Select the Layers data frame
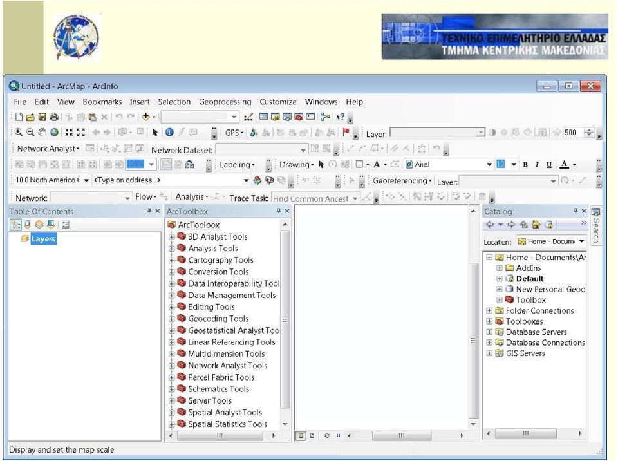The width and height of the screenshot is (618, 461). [43, 239]
